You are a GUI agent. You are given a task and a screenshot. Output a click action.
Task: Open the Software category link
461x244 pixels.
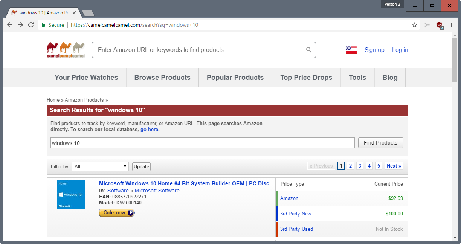coord(118,191)
